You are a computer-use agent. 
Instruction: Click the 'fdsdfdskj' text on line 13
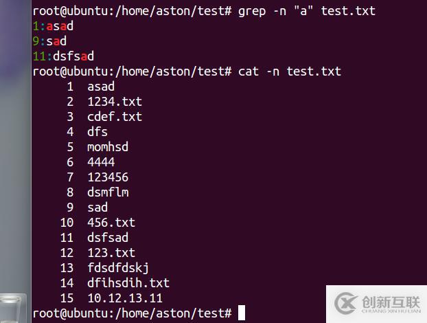click(118, 268)
